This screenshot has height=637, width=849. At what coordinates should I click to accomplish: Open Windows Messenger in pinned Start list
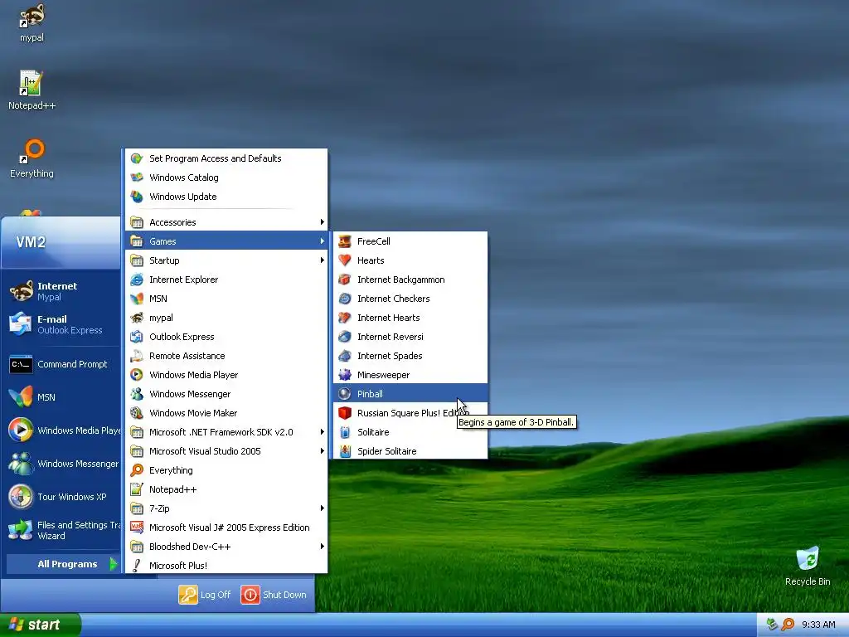63,464
